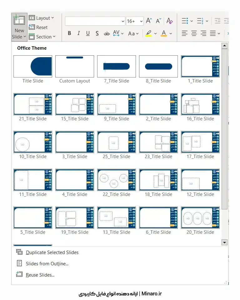Expand the font size dropdown
The height and width of the screenshot is (300, 240).
point(141,21)
